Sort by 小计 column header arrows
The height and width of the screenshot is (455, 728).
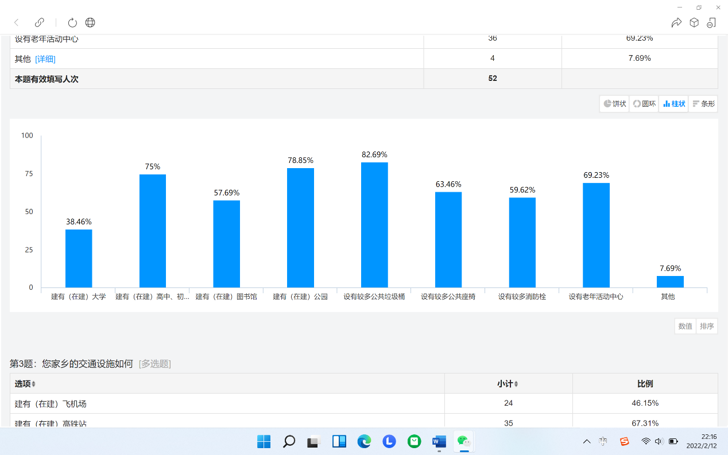tap(516, 384)
